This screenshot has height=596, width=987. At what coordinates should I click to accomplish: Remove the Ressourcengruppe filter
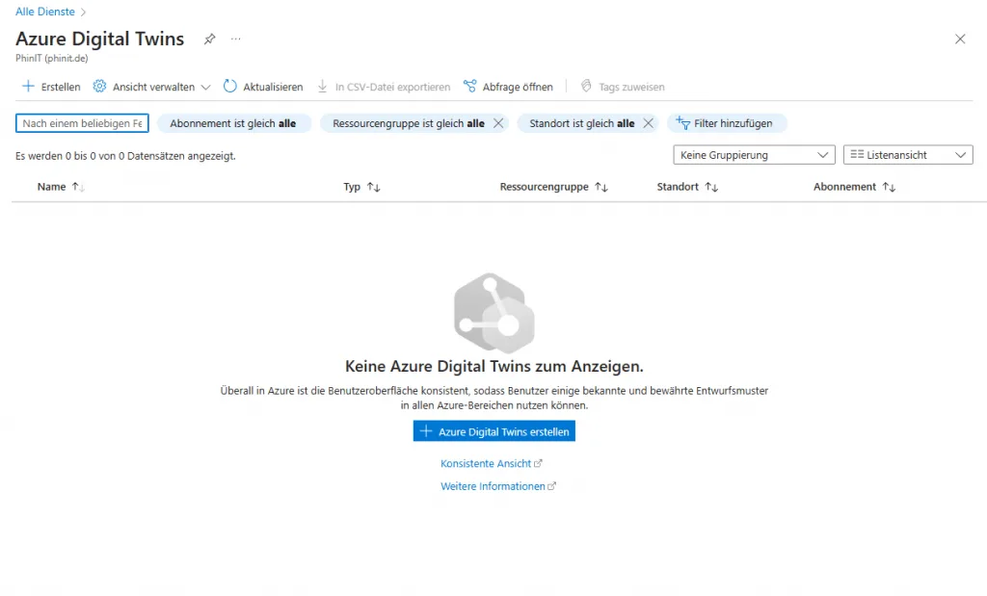[x=498, y=123]
